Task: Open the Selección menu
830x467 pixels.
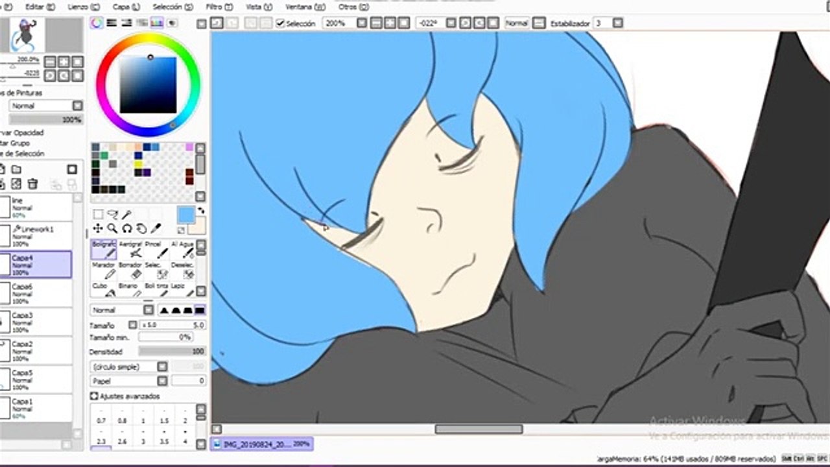Action: pyautogui.click(x=172, y=6)
